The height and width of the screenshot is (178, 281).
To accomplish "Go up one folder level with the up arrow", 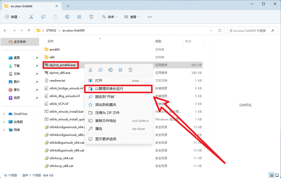I will pos(29,31).
